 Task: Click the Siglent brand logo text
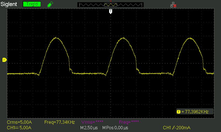9,4
